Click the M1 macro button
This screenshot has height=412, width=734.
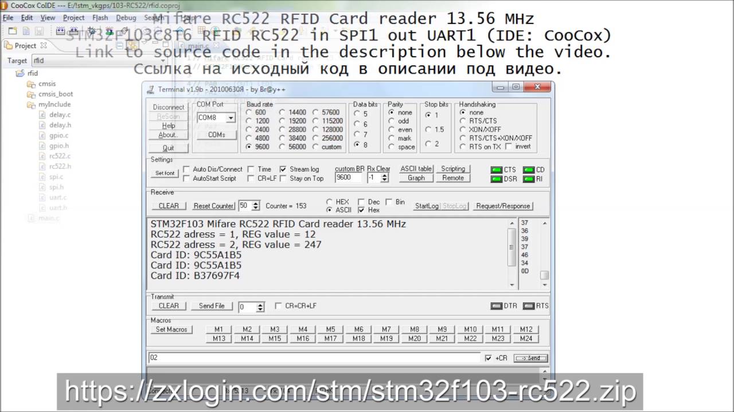click(218, 330)
